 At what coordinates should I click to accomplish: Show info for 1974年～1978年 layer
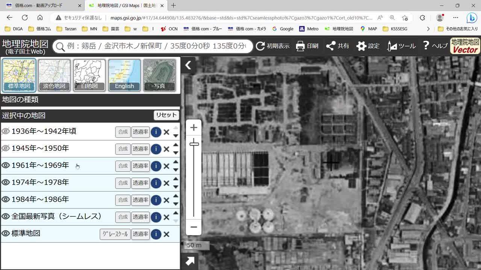pos(156,183)
